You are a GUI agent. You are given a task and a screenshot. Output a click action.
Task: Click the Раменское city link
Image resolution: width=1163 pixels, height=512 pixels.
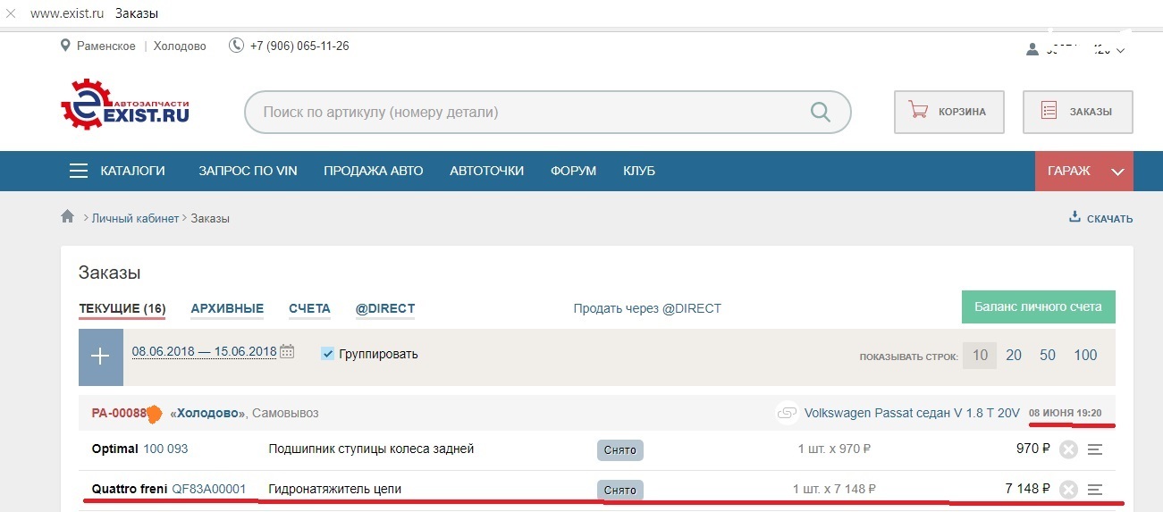coord(106,46)
